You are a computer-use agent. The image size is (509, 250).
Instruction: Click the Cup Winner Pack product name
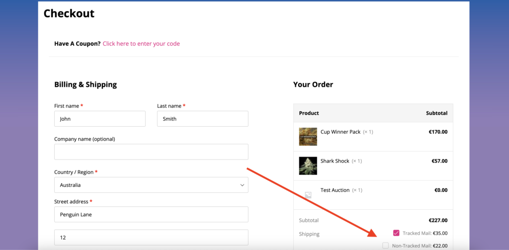340,132
